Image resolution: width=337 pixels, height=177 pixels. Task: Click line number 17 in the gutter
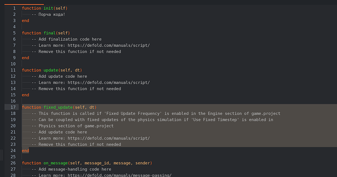(x=13, y=107)
